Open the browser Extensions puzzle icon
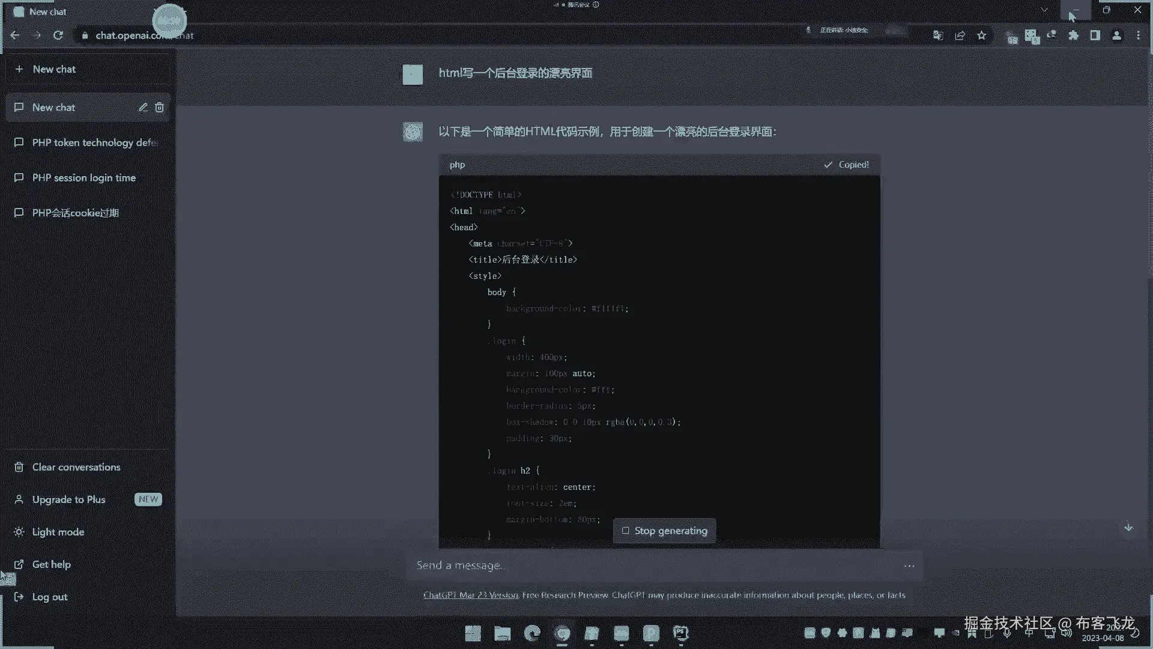Image resolution: width=1153 pixels, height=649 pixels. (1073, 35)
